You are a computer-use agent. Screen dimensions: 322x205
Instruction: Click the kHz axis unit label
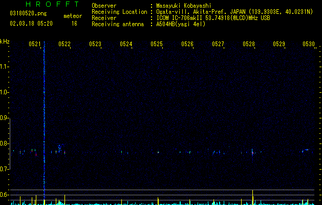pyautogui.click(x=5, y=42)
